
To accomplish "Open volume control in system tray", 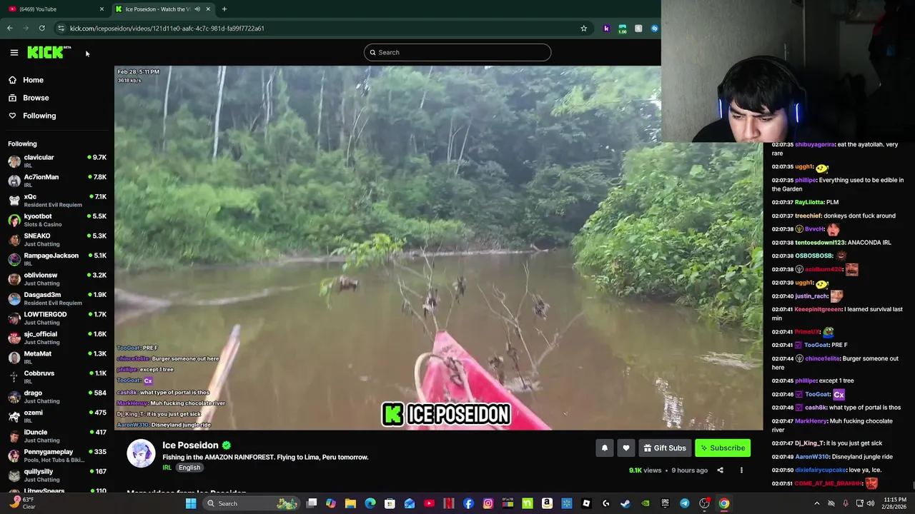I will click(x=870, y=503).
